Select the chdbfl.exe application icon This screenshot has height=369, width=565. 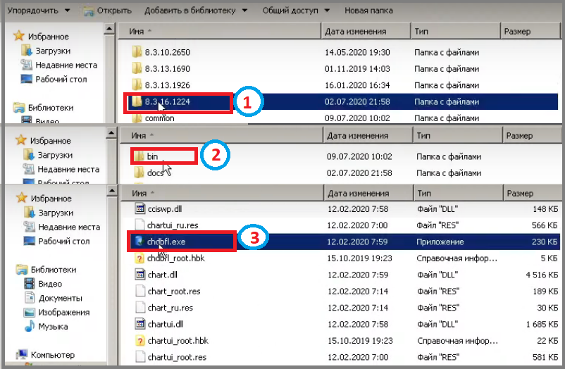pos(139,242)
